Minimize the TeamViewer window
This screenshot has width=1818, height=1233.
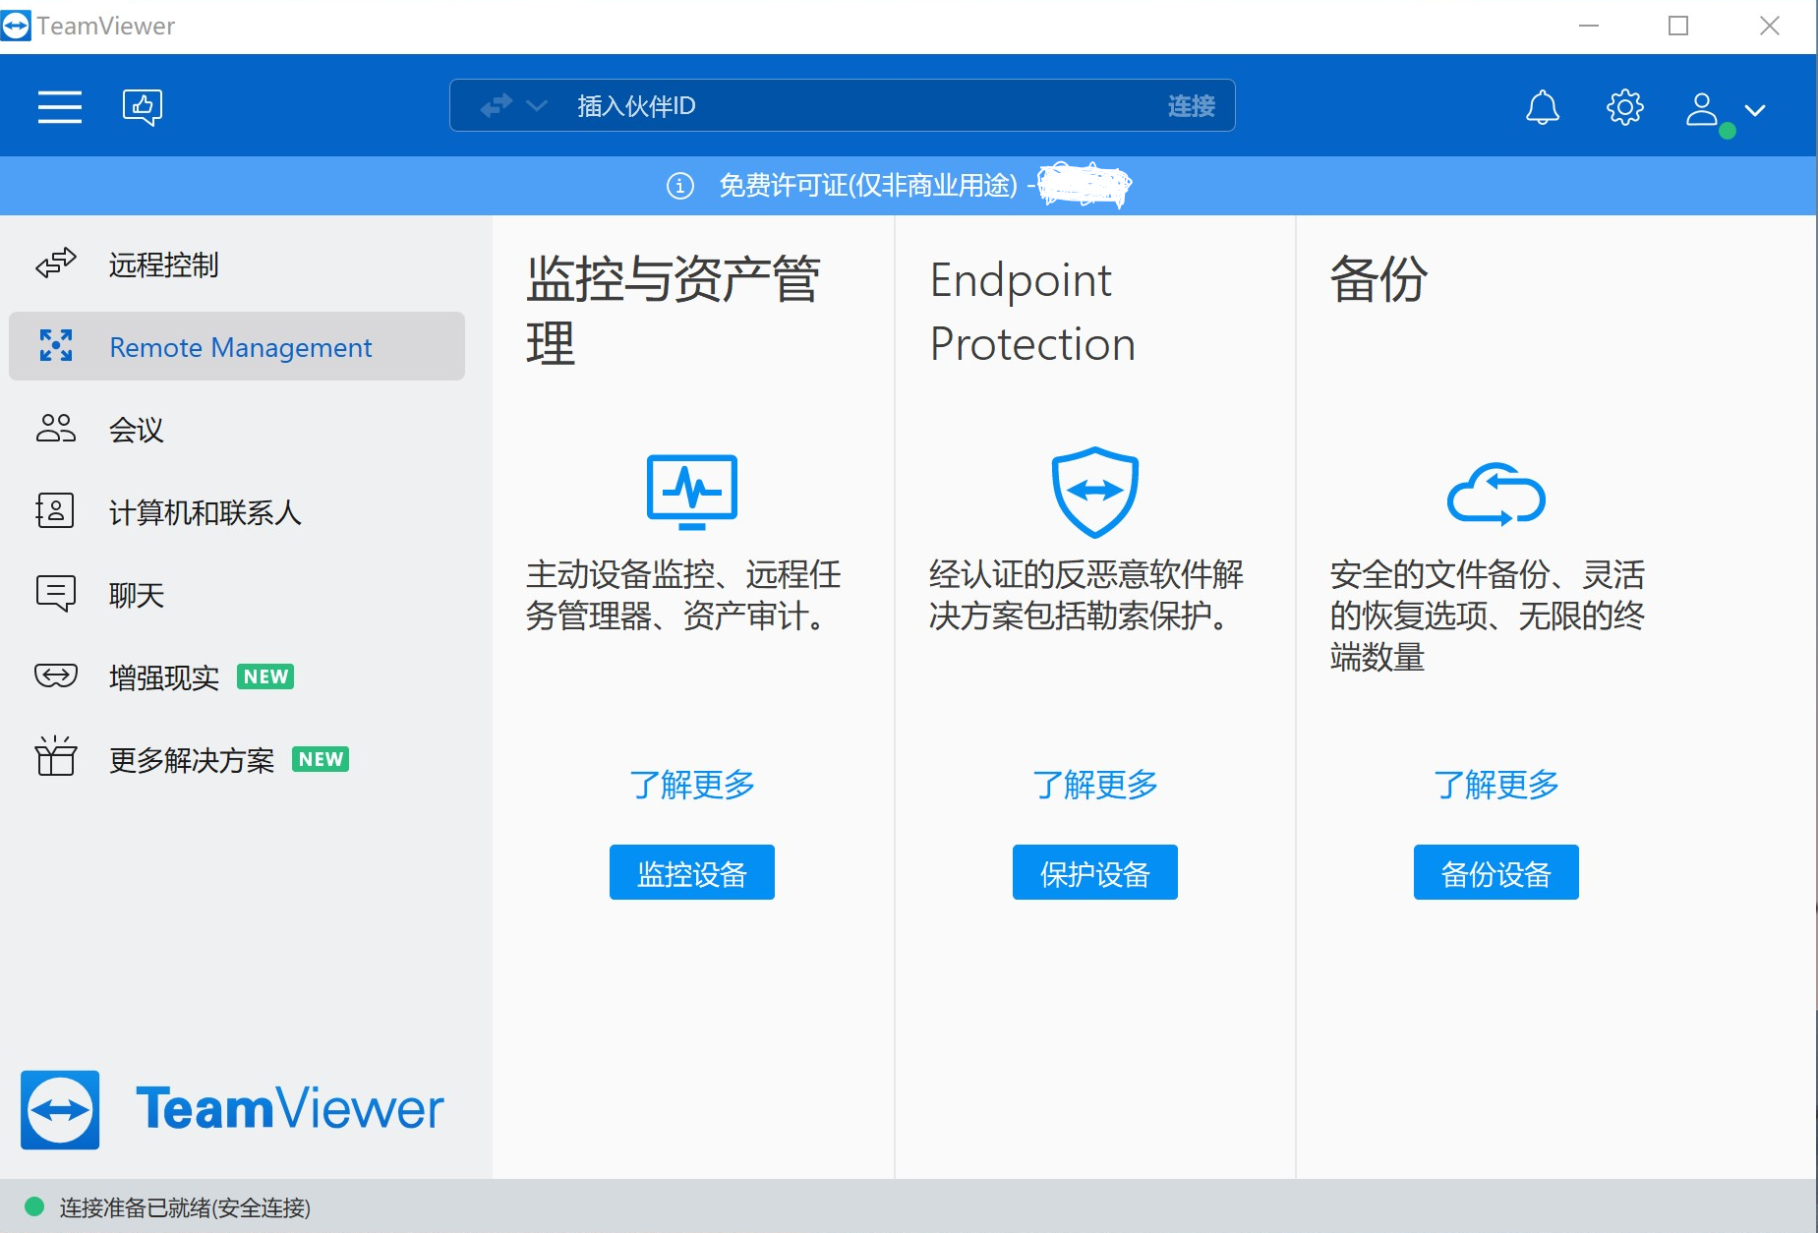pyautogui.click(x=1589, y=26)
